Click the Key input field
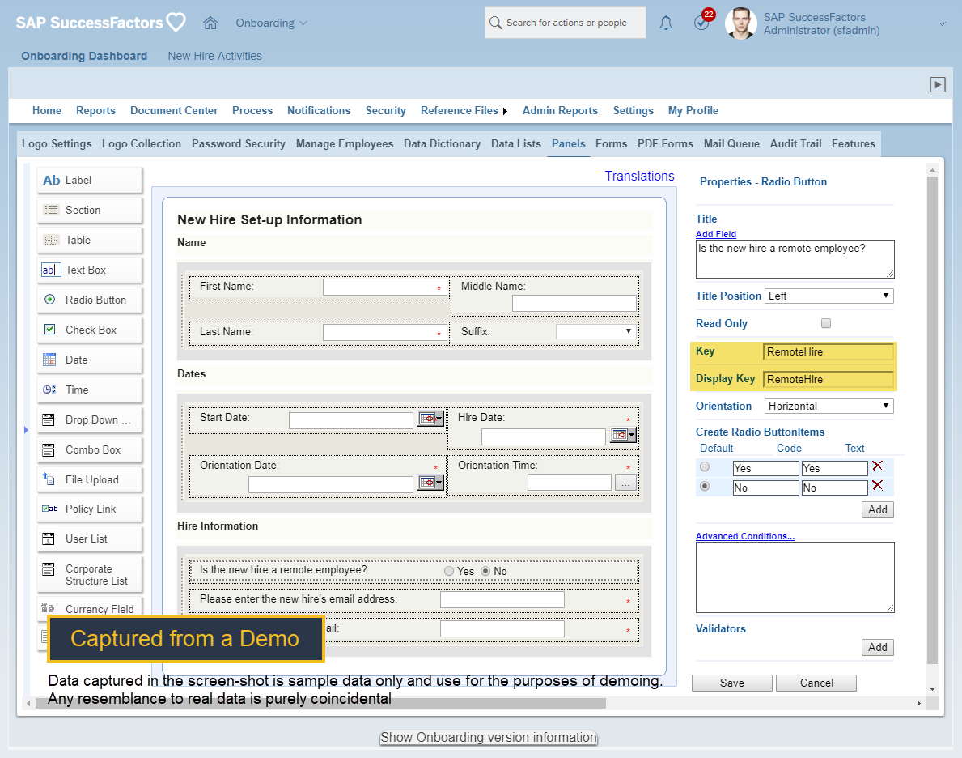The height and width of the screenshot is (758, 962). 829,352
